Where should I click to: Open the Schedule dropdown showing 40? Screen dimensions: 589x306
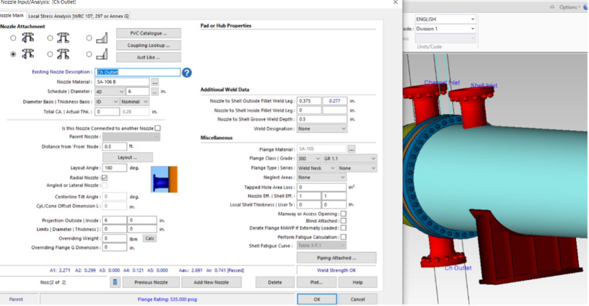click(x=110, y=91)
